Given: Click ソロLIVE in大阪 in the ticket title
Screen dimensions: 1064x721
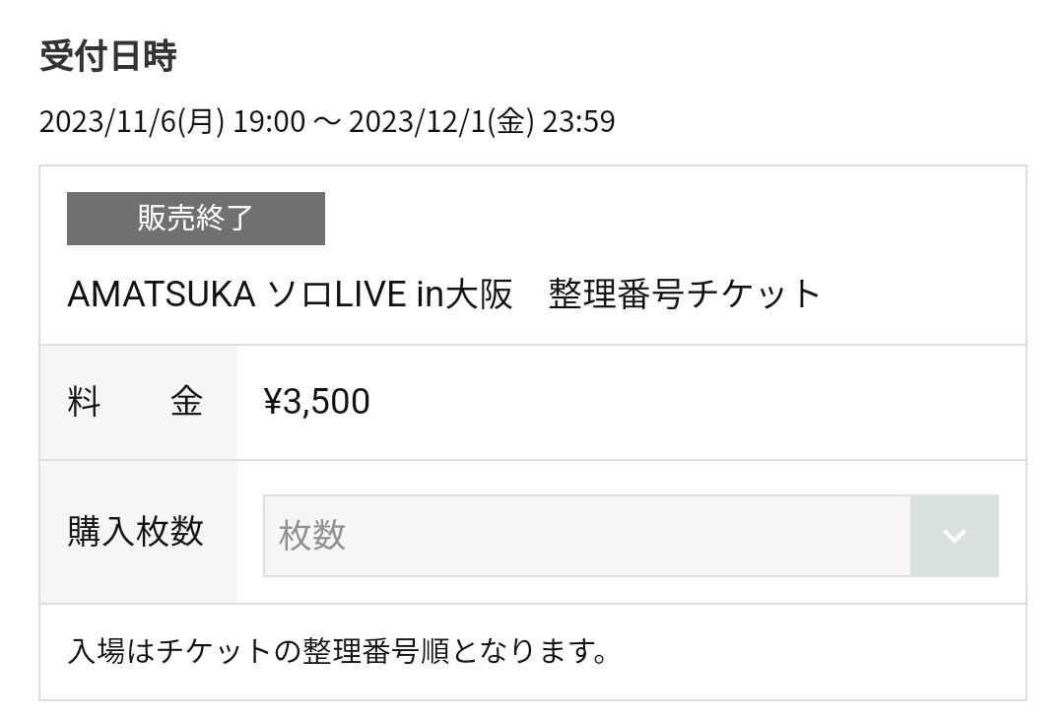Looking at the screenshot, I should 391,295.
